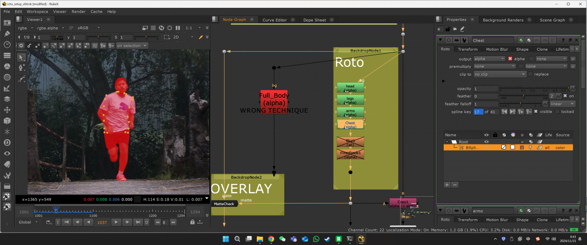587x245 pixels.
Task: Click the 3D nodes cube icon
Action: 7,120
